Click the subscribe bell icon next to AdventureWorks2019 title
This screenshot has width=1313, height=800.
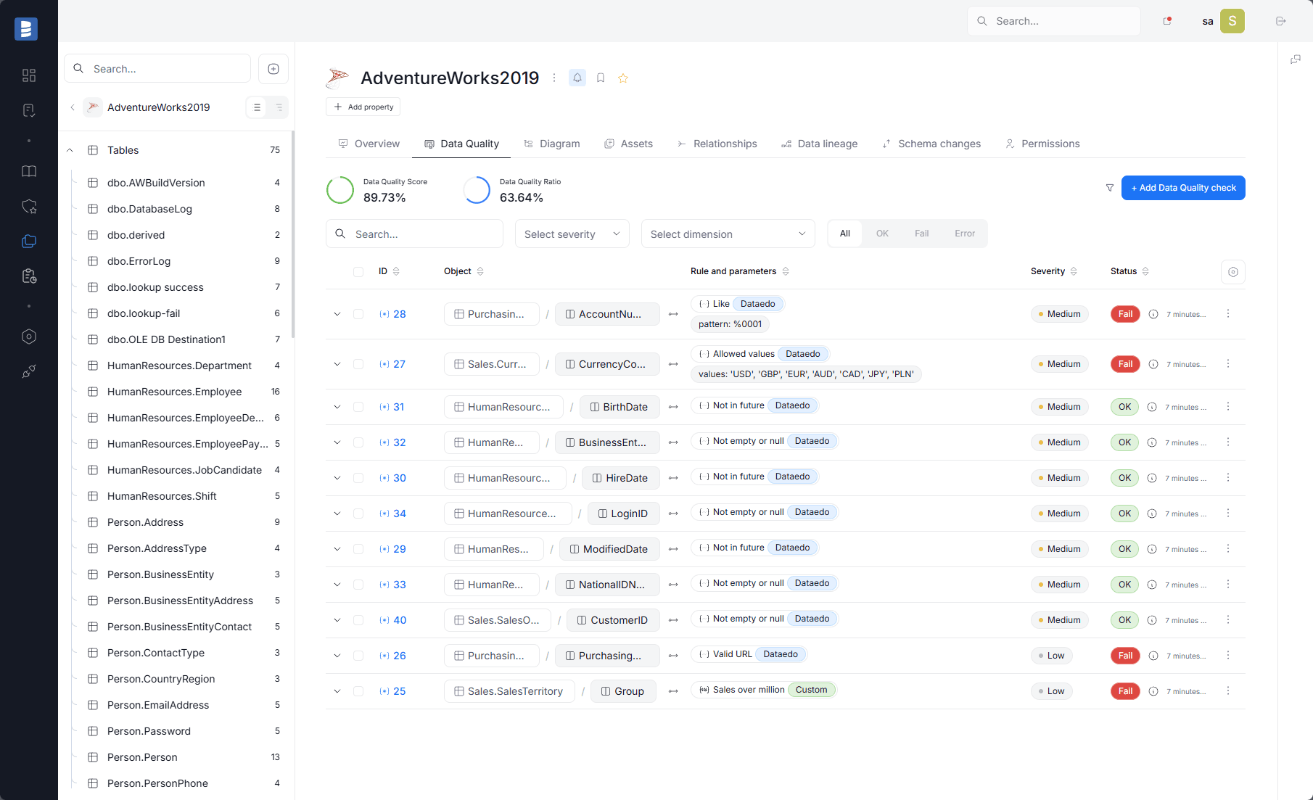[x=577, y=78]
